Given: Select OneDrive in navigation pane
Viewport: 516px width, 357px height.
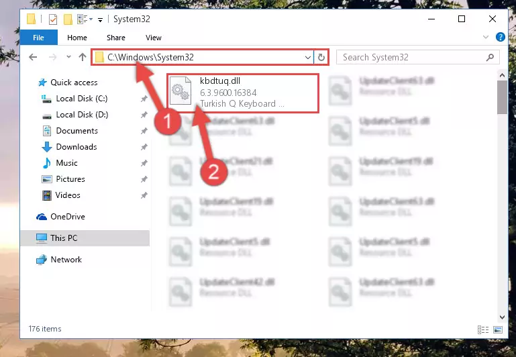Looking at the screenshot, I should pyautogui.click(x=68, y=217).
